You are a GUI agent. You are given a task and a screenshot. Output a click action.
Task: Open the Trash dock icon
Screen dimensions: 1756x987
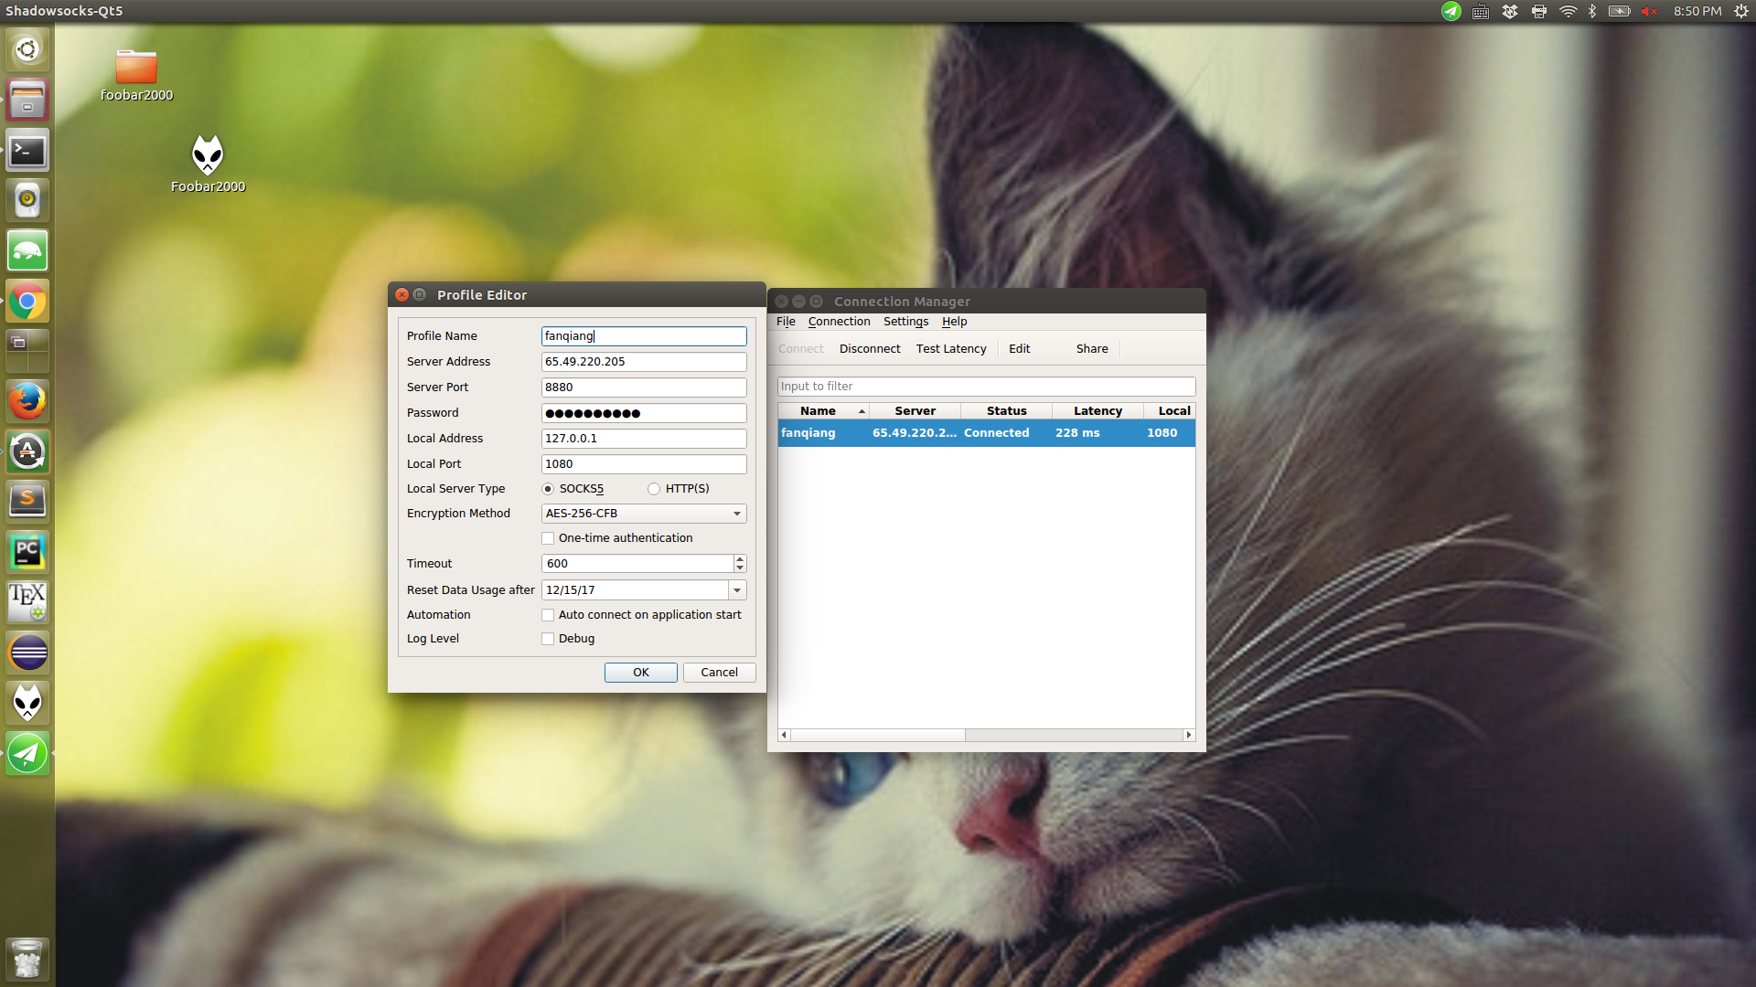[27, 959]
